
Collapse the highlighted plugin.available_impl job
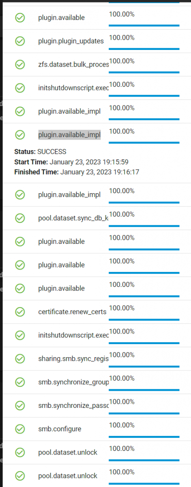[69, 135]
